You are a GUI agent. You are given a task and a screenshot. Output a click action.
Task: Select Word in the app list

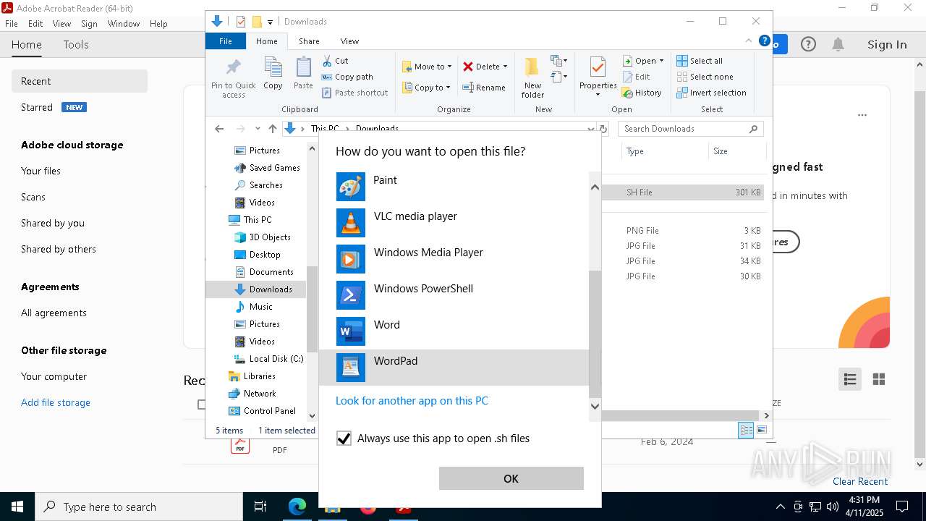(x=454, y=331)
